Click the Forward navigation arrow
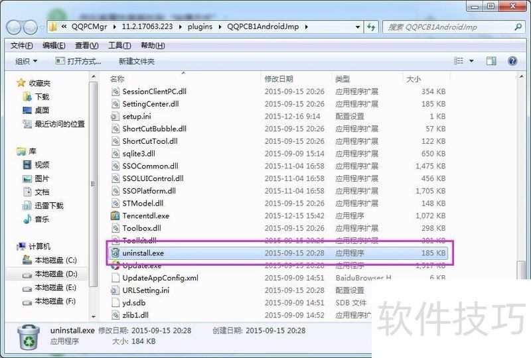 31,27
